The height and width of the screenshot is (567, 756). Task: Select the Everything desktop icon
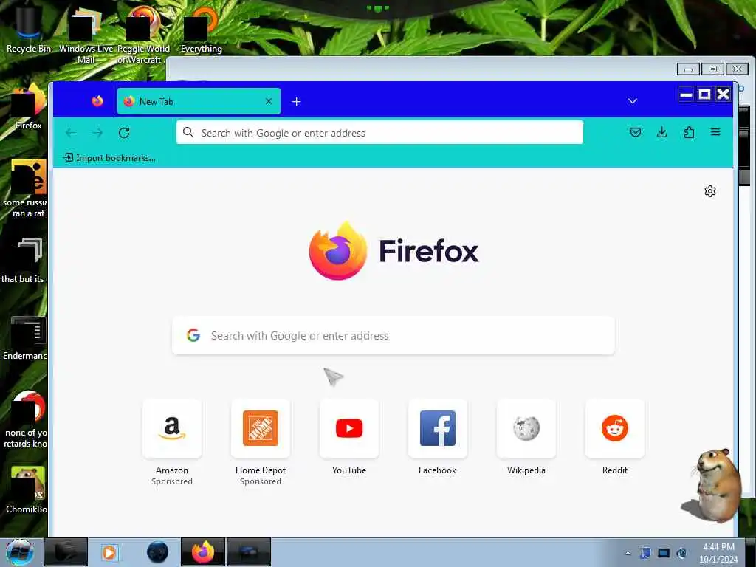click(x=202, y=30)
